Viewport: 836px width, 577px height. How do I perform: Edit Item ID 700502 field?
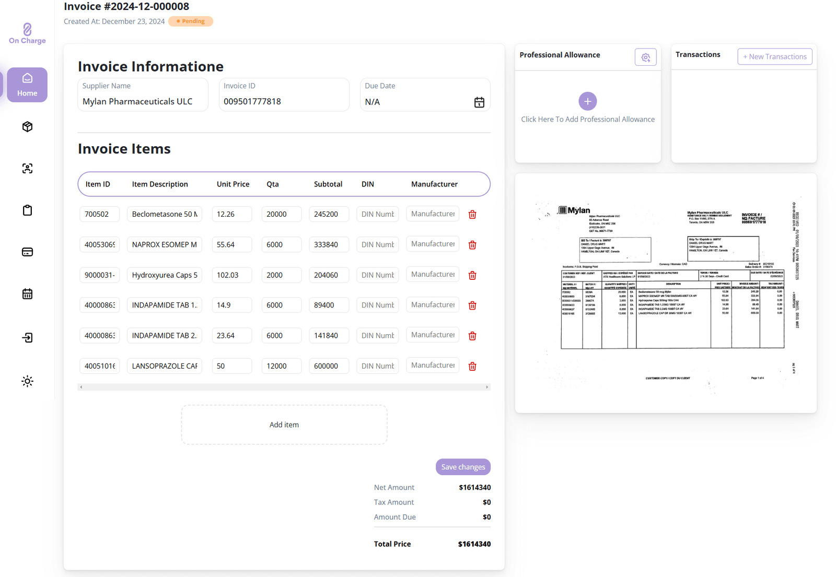click(x=99, y=214)
